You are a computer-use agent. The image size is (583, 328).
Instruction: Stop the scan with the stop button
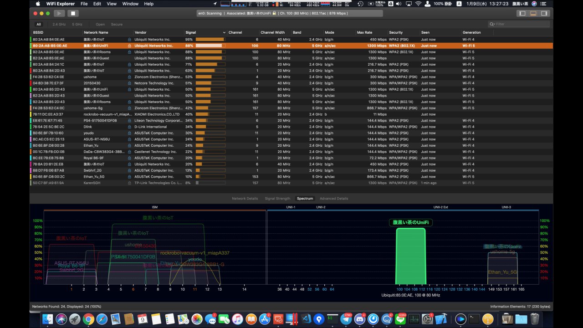pos(73,14)
